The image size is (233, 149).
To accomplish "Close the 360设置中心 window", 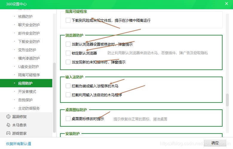I will pyautogui.click(x=226, y=4).
